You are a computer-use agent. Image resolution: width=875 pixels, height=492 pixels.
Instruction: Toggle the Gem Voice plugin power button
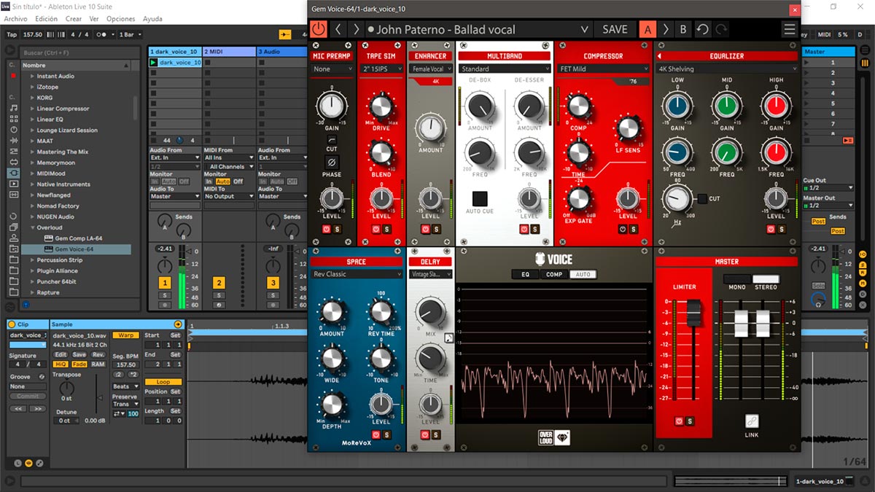319,29
